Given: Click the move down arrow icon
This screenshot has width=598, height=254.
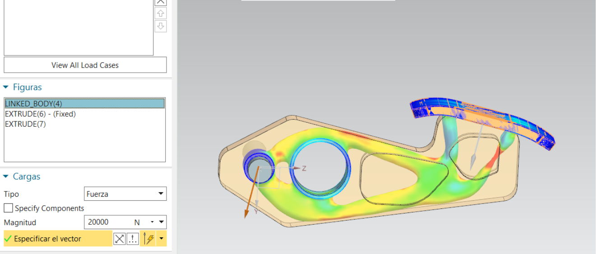Looking at the screenshot, I should coord(161,26).
